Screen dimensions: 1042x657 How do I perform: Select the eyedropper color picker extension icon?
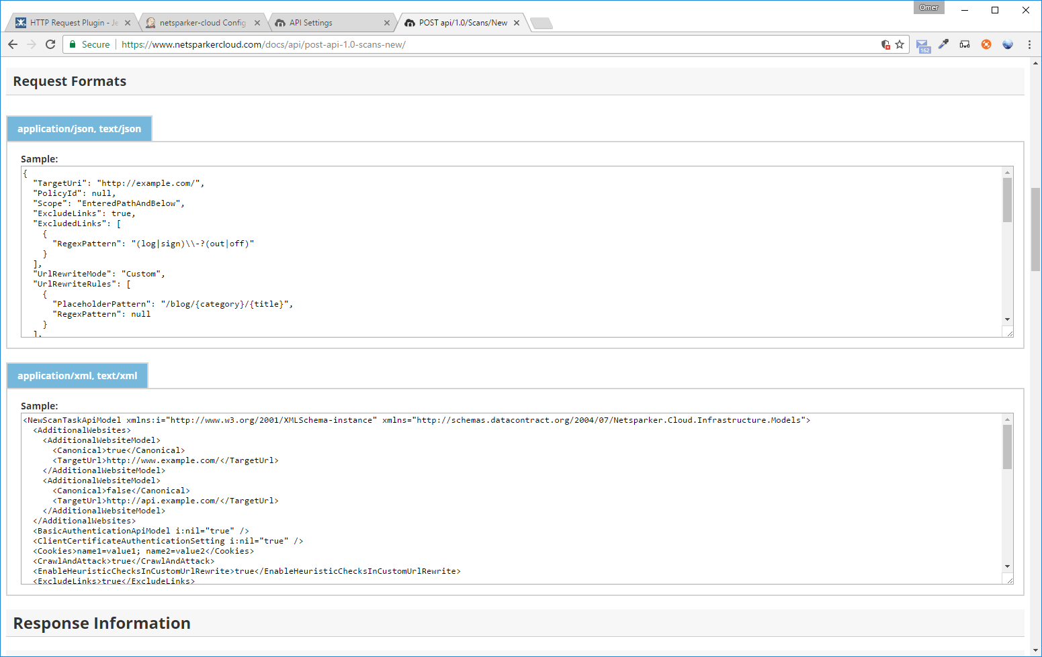[x=943, y=44]
